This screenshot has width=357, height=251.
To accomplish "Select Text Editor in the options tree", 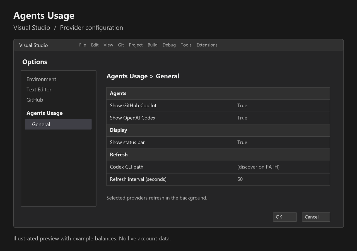I will pos(39,90).
